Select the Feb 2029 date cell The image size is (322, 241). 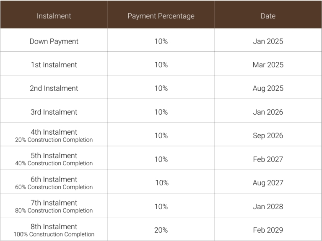(x=268, y=230)
